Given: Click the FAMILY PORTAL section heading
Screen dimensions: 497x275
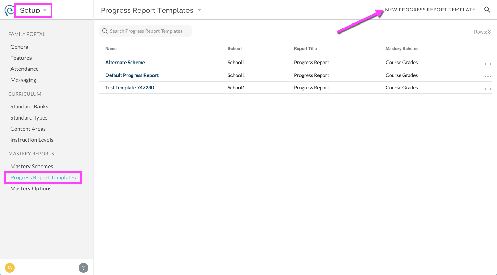Looking at the screenshot, I should [27, 34].
